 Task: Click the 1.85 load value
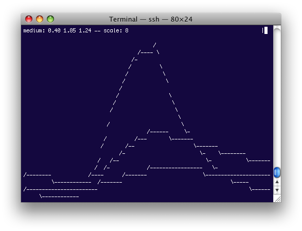[69, 30]
